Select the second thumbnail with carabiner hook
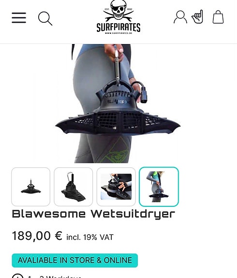Viewport: 237px width, 278px height. [x=73, y=187]
